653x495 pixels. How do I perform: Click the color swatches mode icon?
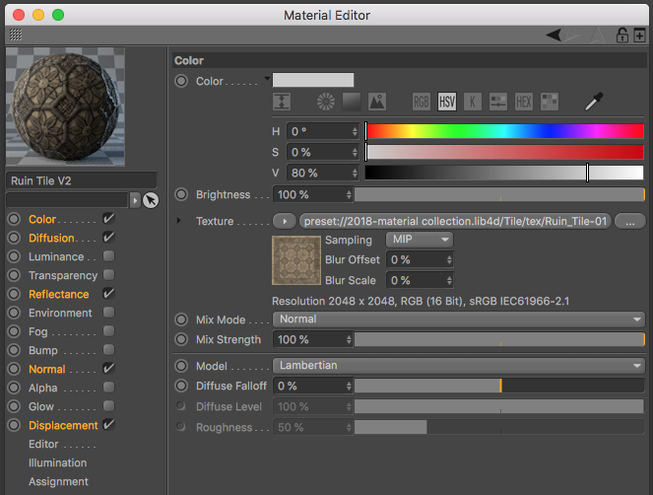pos(550,102)
